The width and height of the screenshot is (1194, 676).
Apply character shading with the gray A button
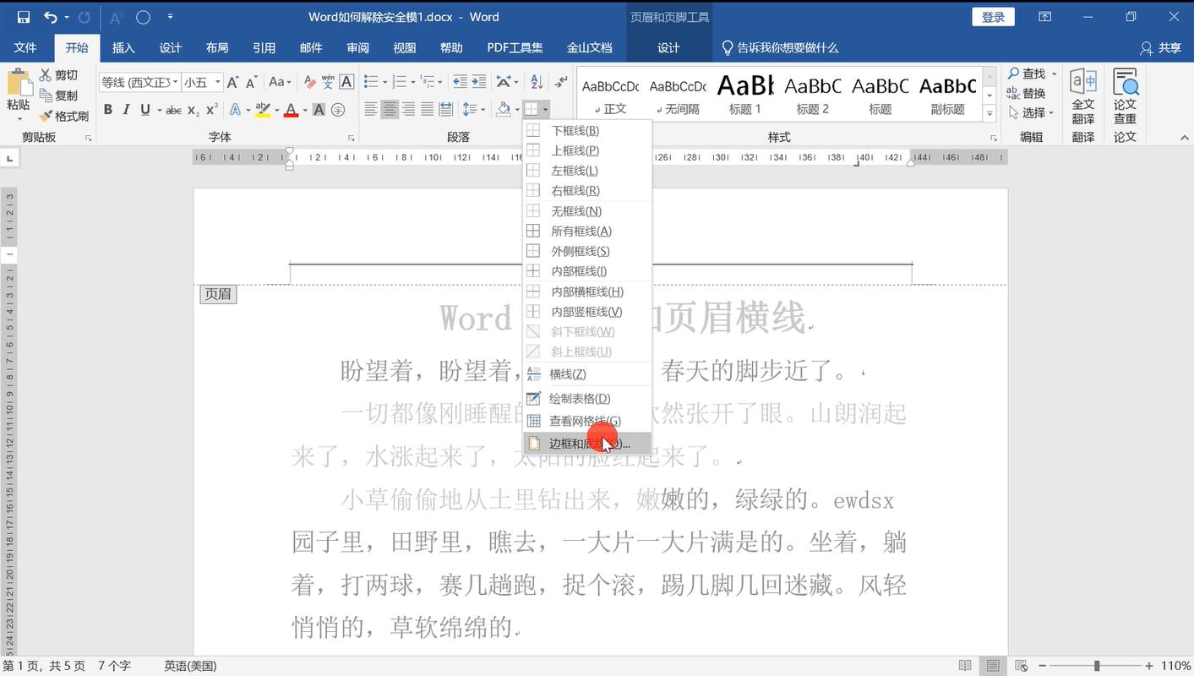pos(319,109)
